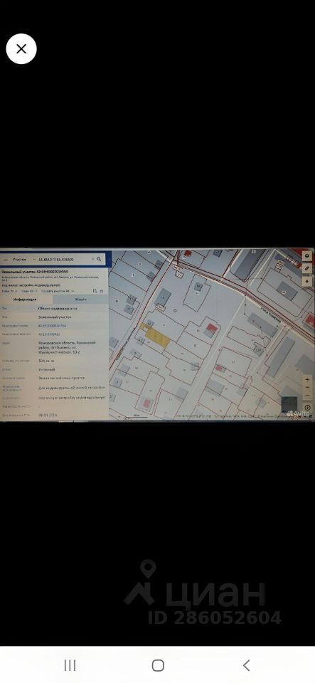Open cadastral number 42:19:0302023:554 link
This screenshot has height=683, width=315.
(52, 325)
